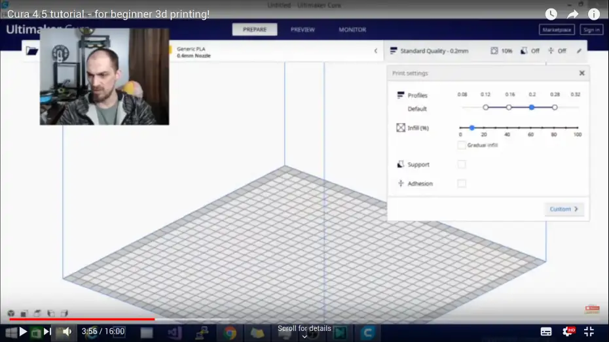Enable Gradual infill checkbox
Screen dimensions: 609x342
(x=462, y=145)
